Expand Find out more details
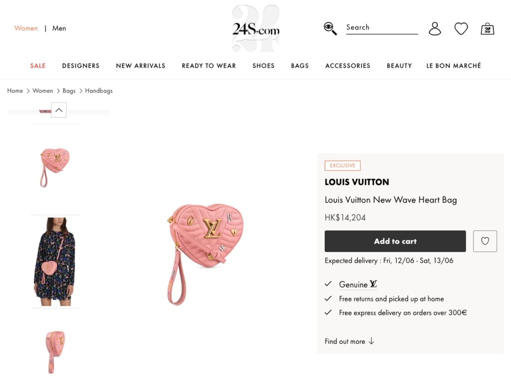511x383 pixels. click(x=349, y=341)
